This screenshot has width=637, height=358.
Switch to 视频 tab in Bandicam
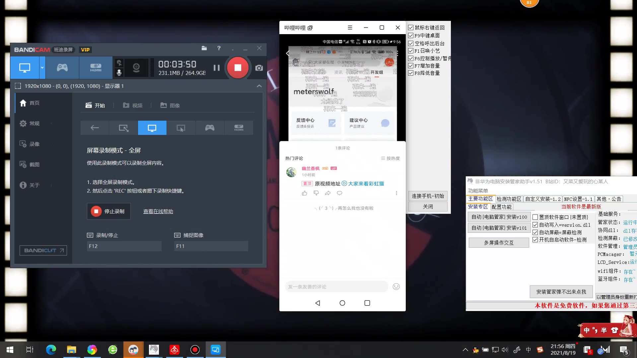tap(133, 105)
